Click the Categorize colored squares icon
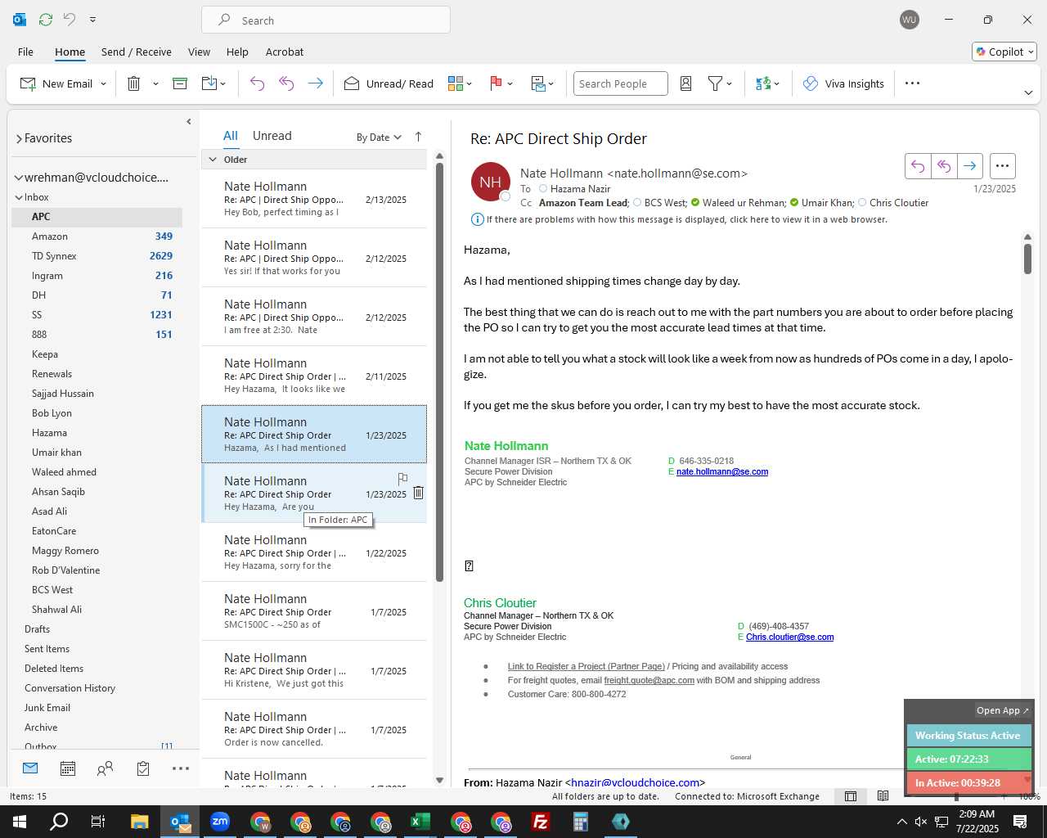The width and height of the screenshot is (1047, 838). pos(456,83)
